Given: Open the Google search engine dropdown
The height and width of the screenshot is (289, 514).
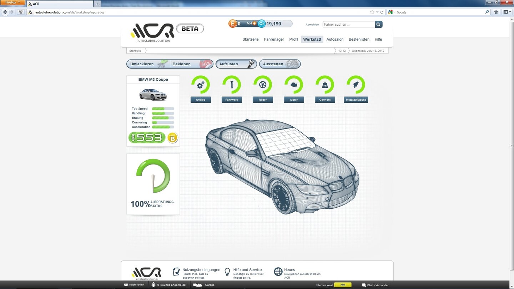Looking at the screenshot, I should coord(392,12).
